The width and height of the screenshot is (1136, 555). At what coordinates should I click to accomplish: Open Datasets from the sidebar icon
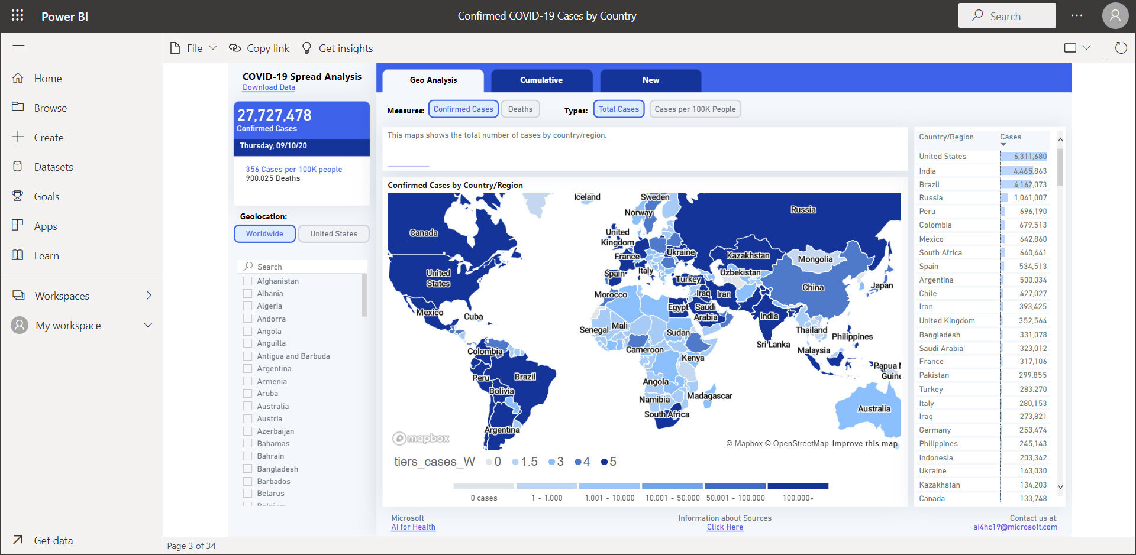18,167
